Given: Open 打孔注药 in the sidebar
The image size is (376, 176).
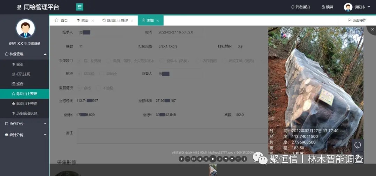Looking at the screenshot, I should click(x=24, y=74).
